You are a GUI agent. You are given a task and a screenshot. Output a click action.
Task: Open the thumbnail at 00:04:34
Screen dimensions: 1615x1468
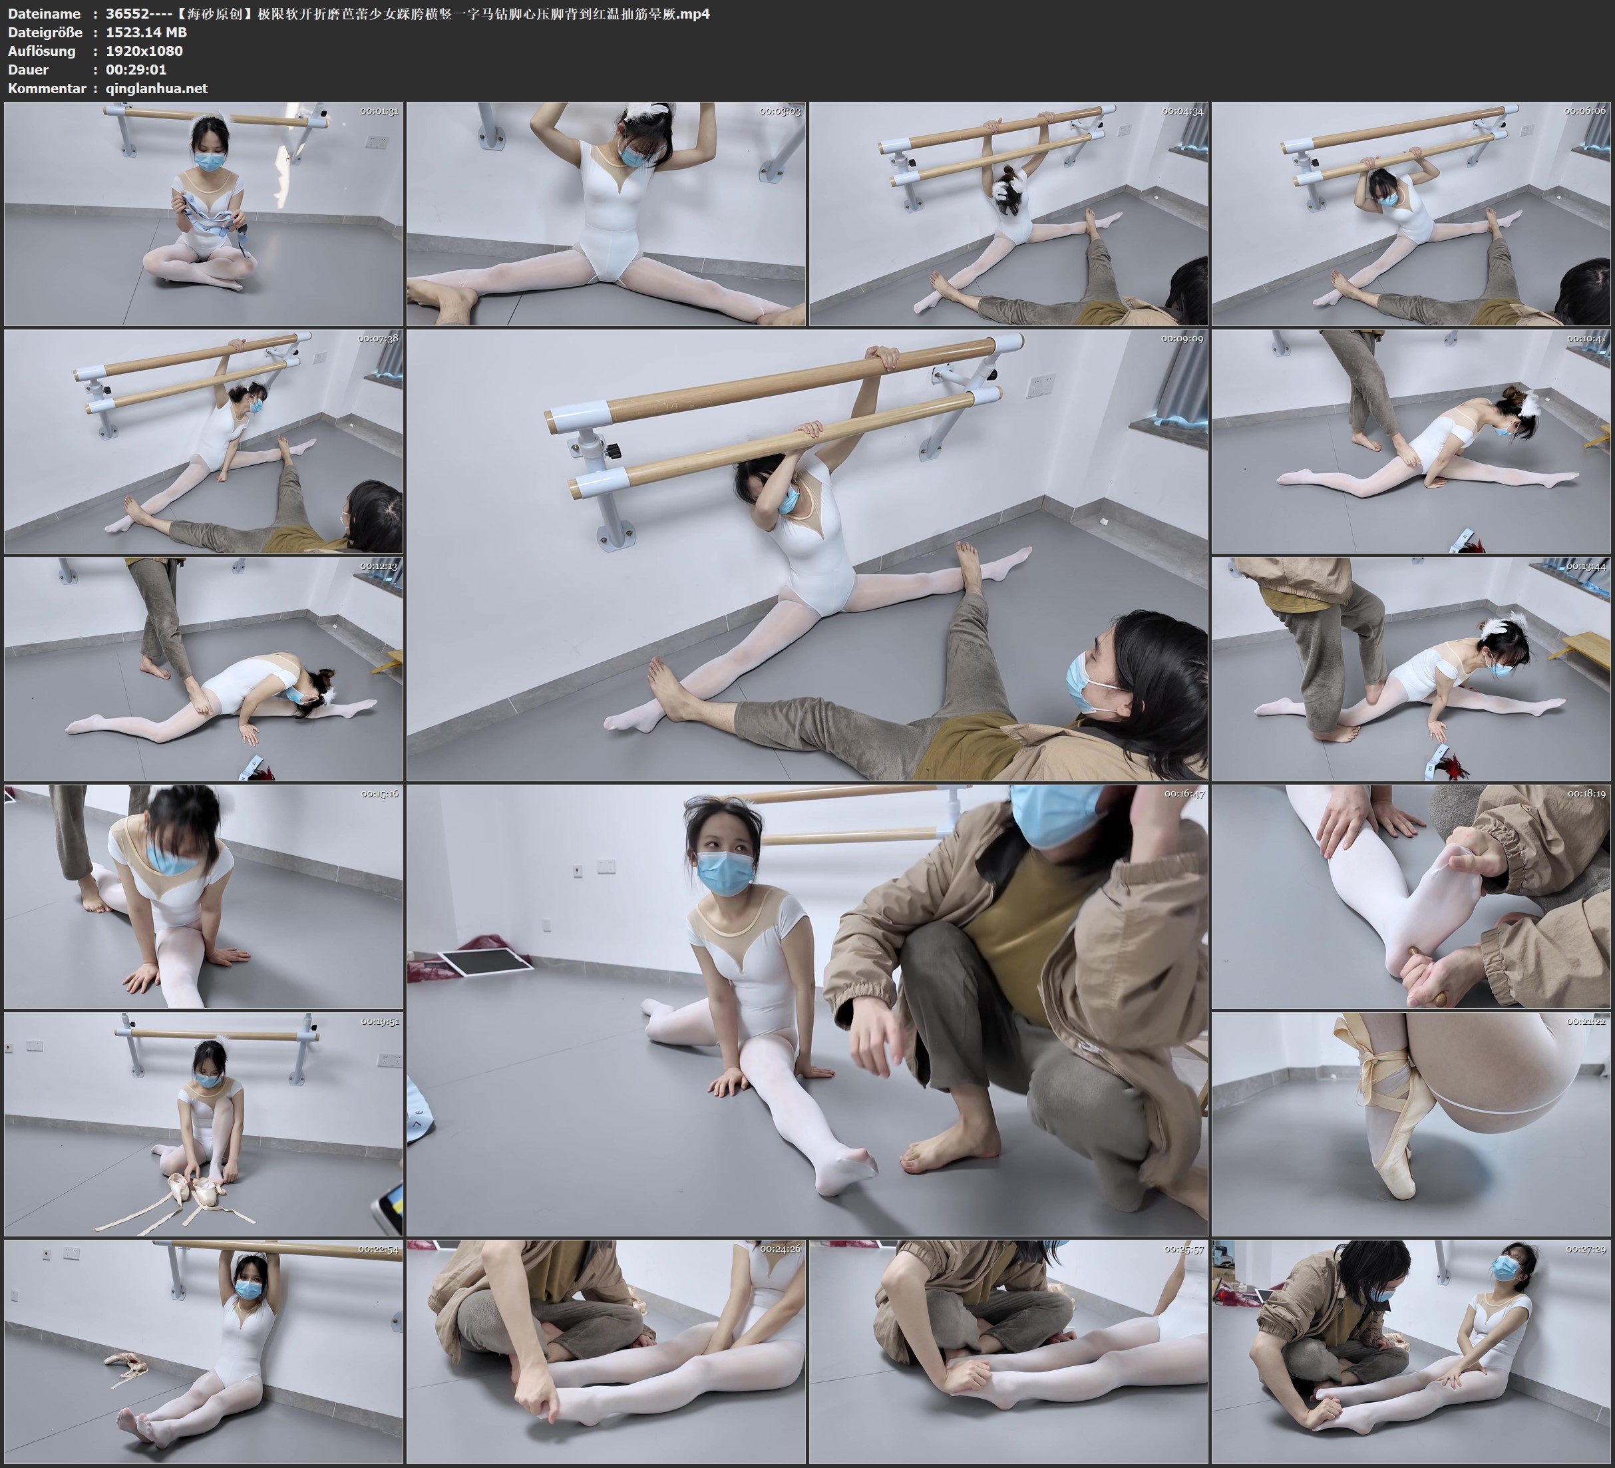[x=1007, y=214]
